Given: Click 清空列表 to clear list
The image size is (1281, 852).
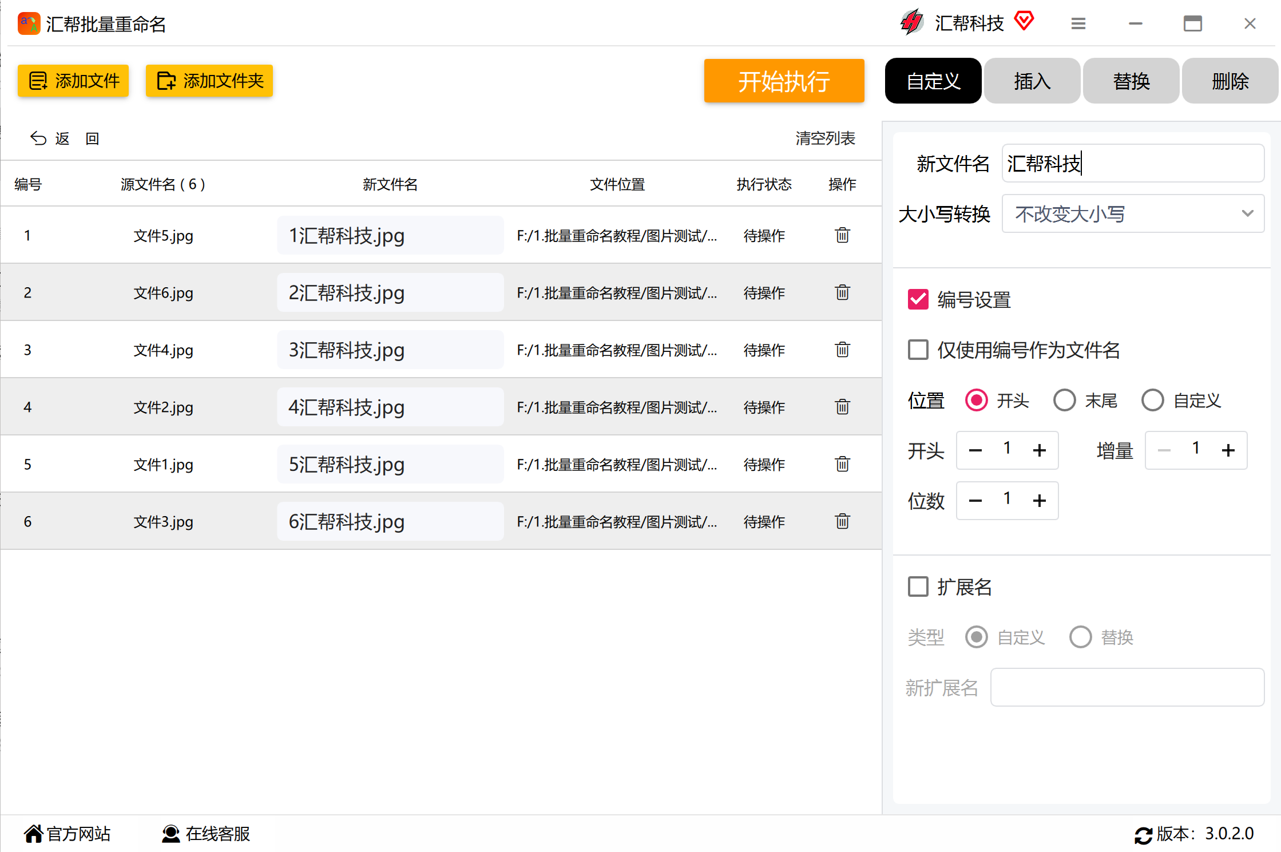Looking at the screenshot, I should click(x=824, y=138).
